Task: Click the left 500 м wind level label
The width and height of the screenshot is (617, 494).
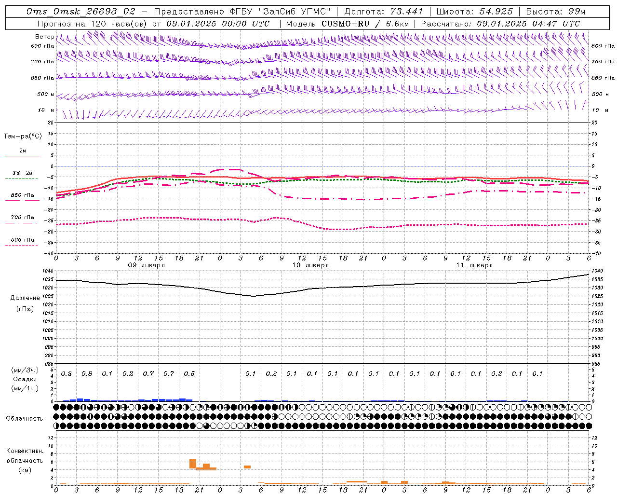Action: click(x=46, y=94)
